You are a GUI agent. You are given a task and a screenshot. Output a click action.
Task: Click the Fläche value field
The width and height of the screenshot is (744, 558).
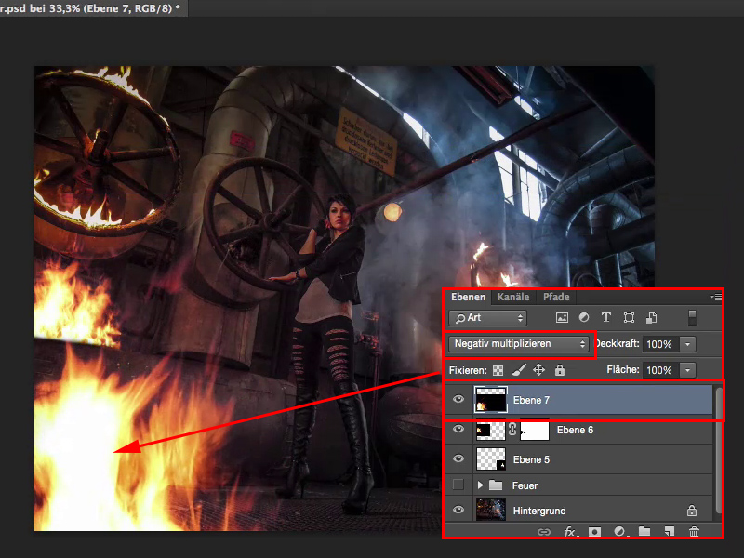click(x=660, y=370)
